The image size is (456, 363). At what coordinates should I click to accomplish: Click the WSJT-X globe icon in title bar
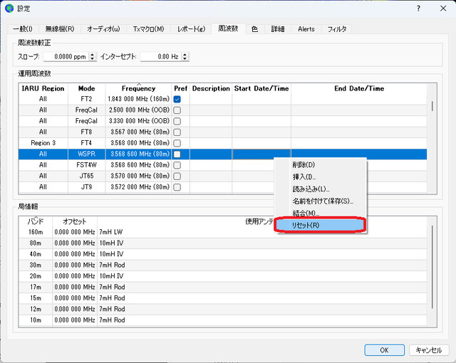coord(9,9)
